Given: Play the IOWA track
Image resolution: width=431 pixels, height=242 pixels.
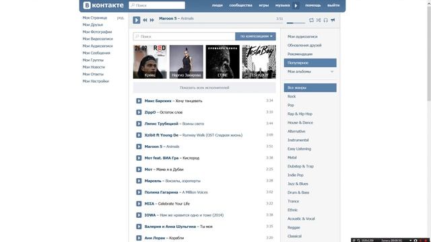Looking at the screenshot, I should point(139,215).
